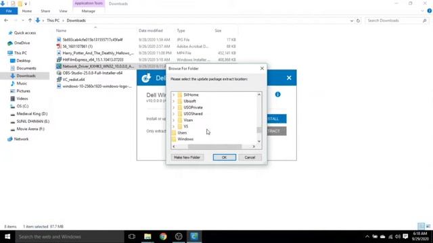Image resolution: width=433 pixels, height=243 pixels.
Task: Open Medieval King (D:) drive
Action: click(x=32, y=113)
